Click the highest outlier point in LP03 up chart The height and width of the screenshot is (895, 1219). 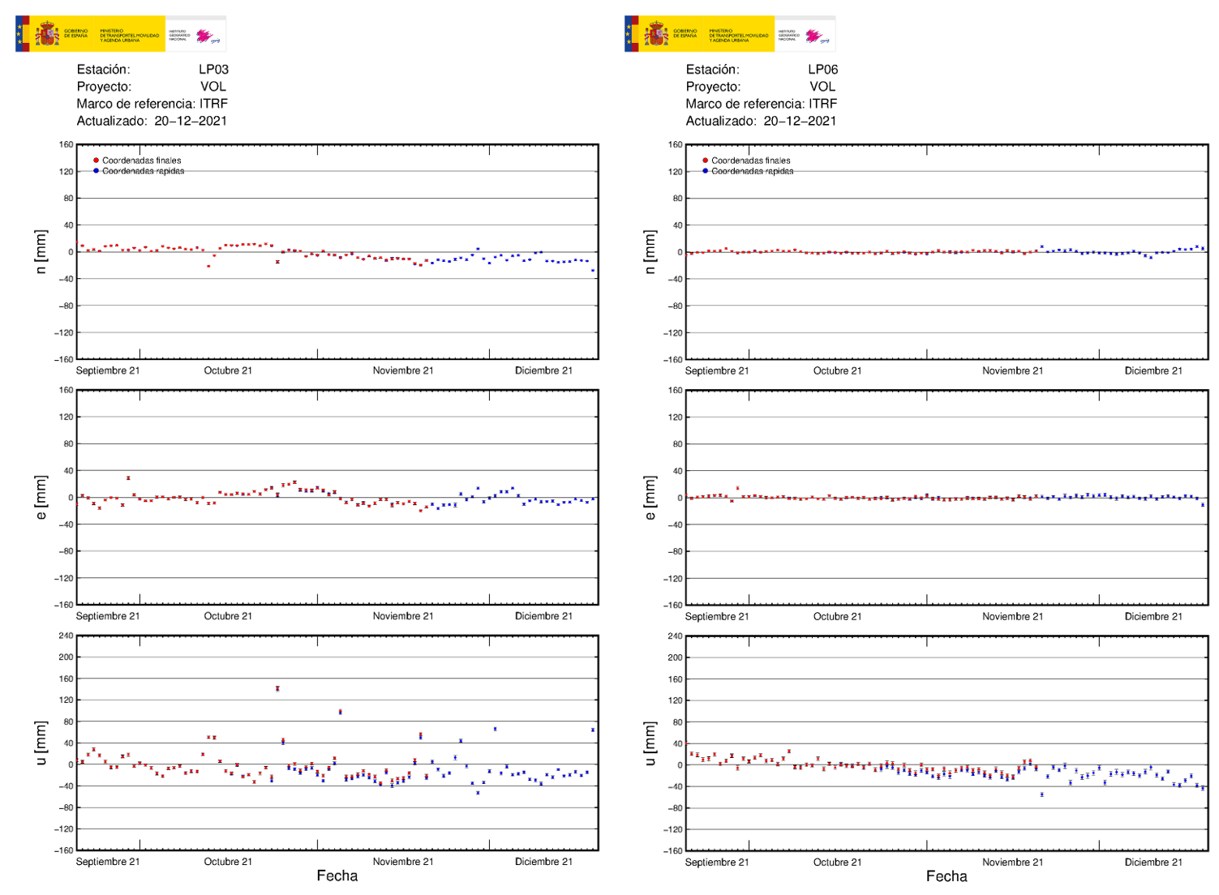(x=277, y=689)
